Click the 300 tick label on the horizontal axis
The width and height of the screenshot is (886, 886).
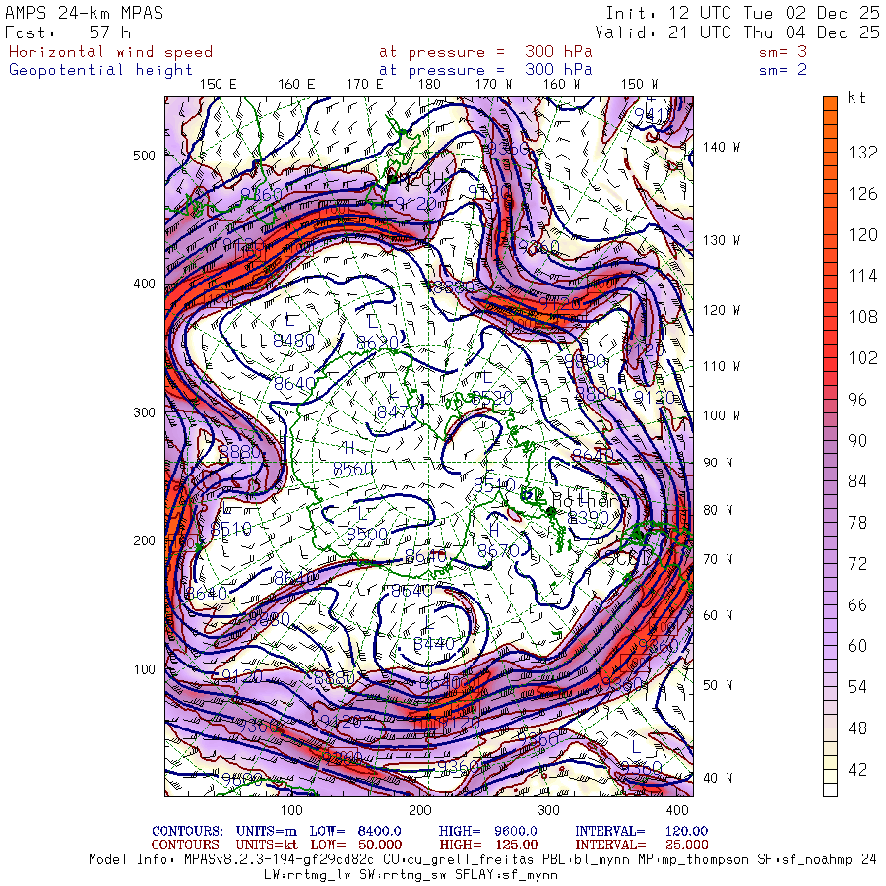pyautogui.click(x=548, y=810)
